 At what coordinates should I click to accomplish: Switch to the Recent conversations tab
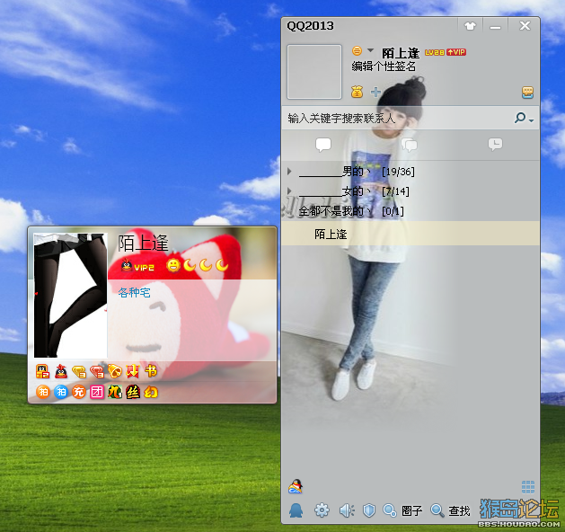[495, 144]
